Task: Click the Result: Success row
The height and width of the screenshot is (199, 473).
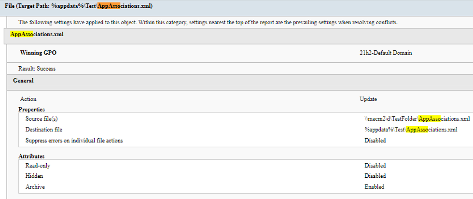Action: click(37, 69)
